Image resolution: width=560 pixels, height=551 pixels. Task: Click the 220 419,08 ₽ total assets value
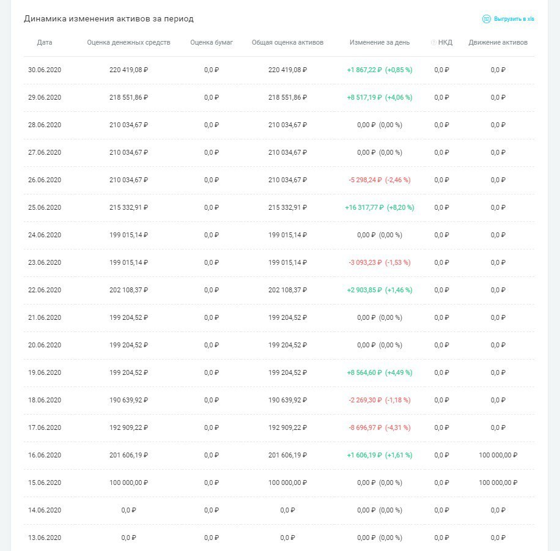tap(287, 70)
